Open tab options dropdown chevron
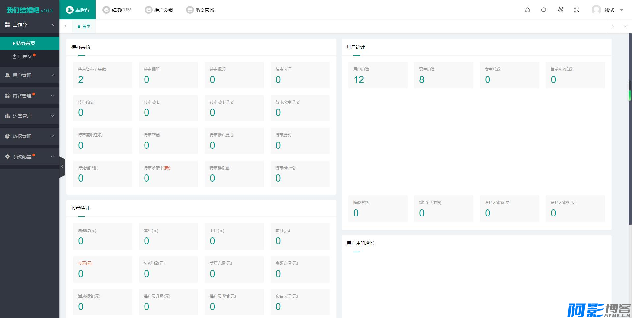 pos(625,26)
